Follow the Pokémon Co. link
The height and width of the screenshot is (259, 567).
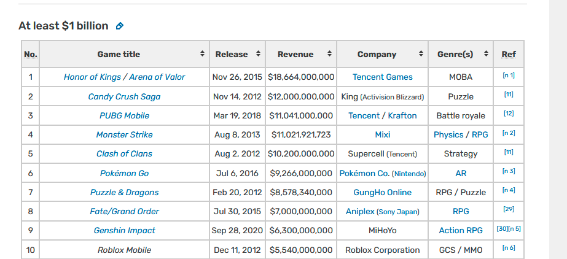tap(364, 174)
